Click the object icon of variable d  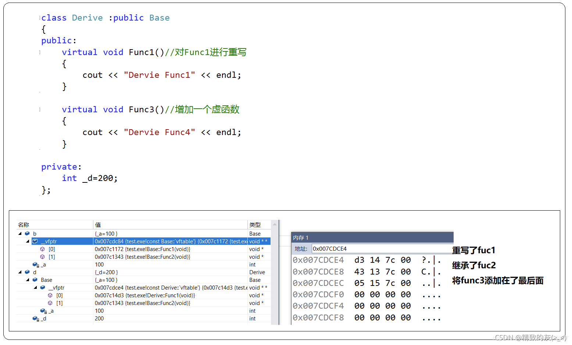click(x=27, y=272)
